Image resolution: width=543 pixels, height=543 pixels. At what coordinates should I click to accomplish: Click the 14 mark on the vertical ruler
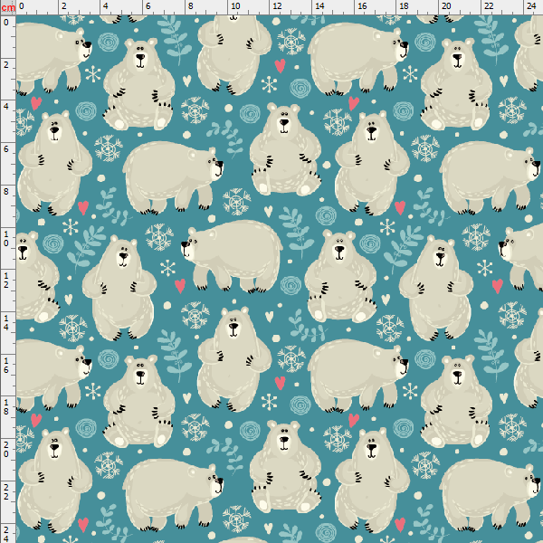tap(6, 322)
